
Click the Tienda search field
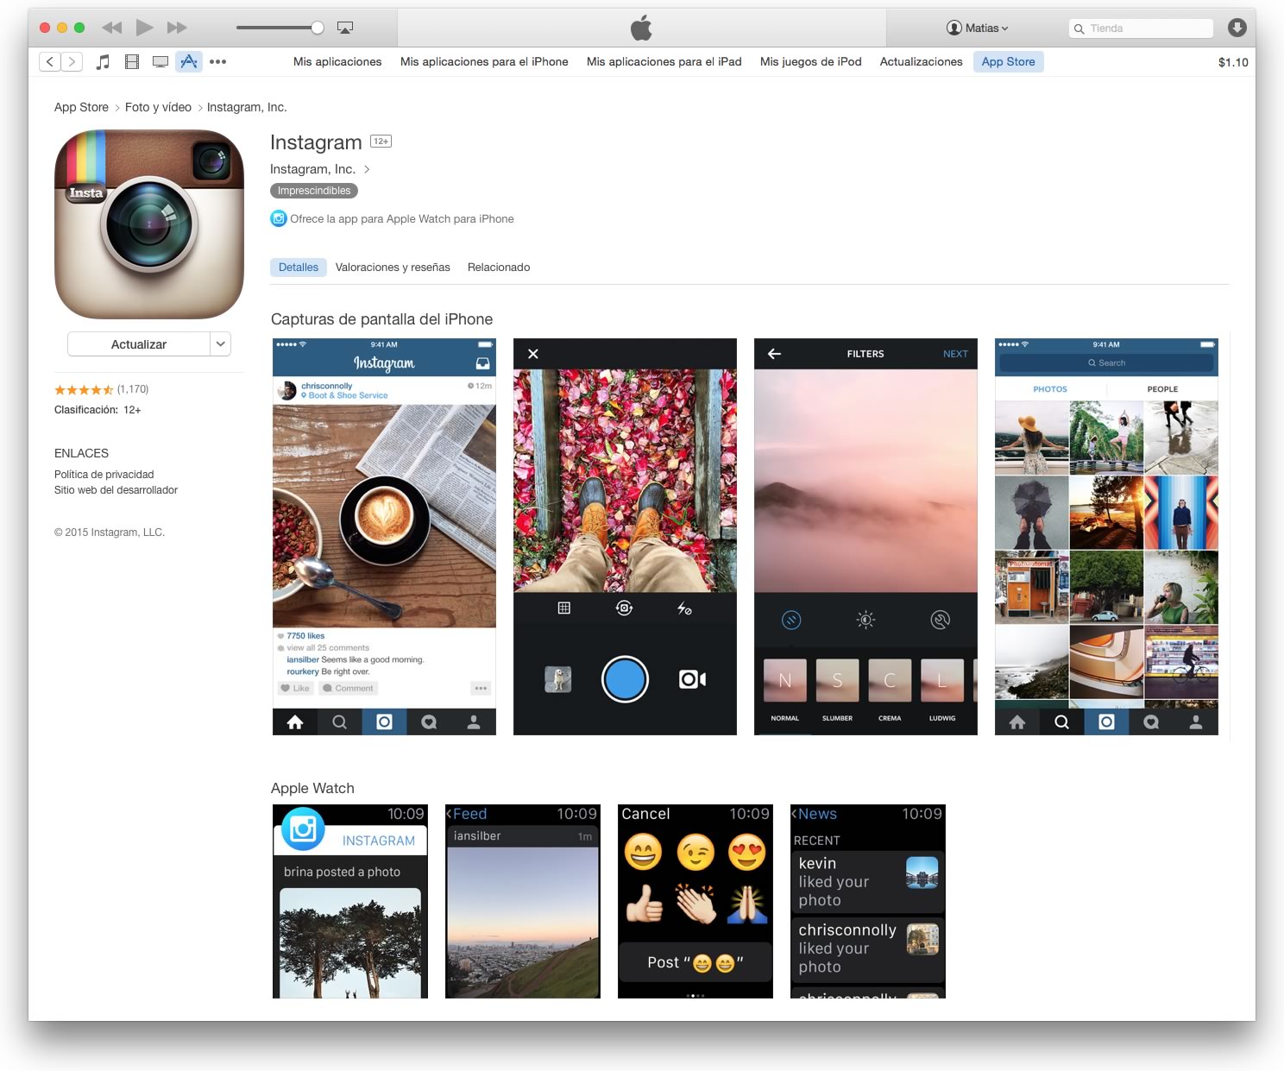[x=1142, y=28]
